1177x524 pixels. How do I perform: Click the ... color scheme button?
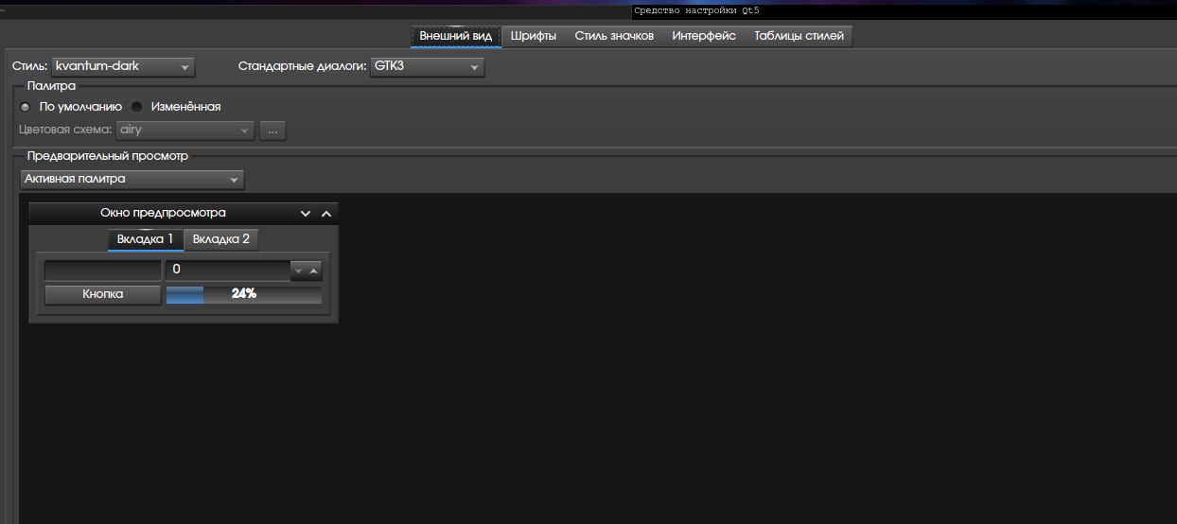click(272, 131)
